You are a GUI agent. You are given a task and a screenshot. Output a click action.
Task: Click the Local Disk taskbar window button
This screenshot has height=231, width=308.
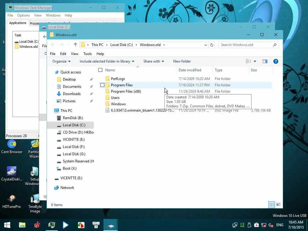tap(110, 225)
